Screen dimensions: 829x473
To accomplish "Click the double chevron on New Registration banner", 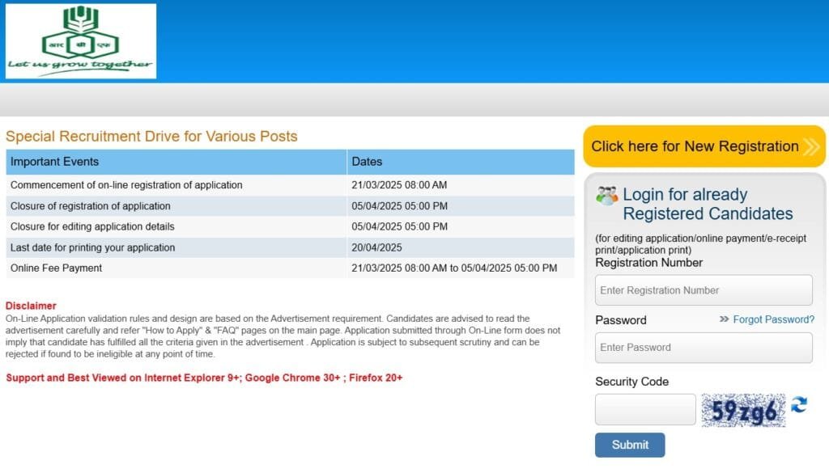I will (811, 146).
